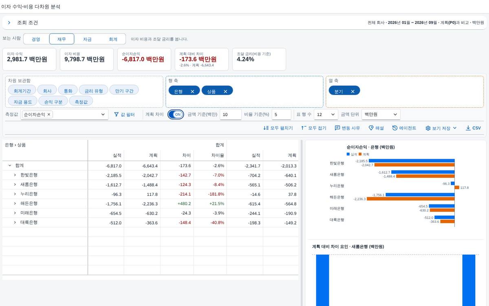The width and height of the screenshot is (489, 306).
Task: Open 변동 사유 comments button
Action: point(347,128)
